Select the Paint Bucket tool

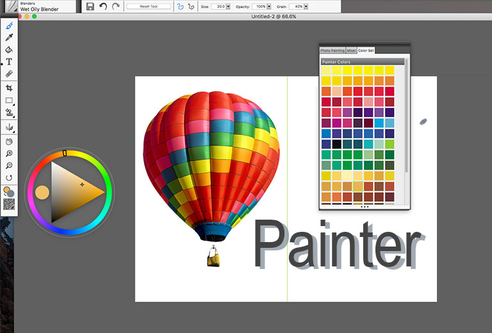[x=9, y=50]
